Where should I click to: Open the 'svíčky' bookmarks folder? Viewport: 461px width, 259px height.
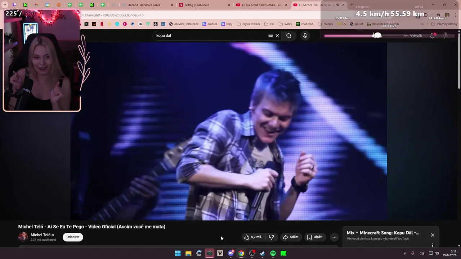coord(285,24)
